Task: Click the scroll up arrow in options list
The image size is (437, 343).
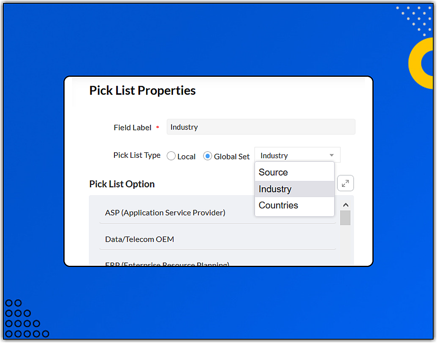Action: point(345,205)
